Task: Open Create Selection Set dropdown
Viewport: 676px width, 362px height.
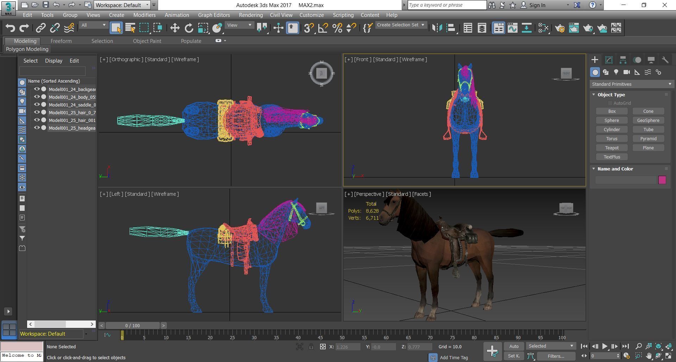Action: click(401, 25)
